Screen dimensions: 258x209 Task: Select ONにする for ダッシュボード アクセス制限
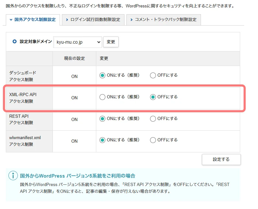pyautogui.click(x=102, y=75)
